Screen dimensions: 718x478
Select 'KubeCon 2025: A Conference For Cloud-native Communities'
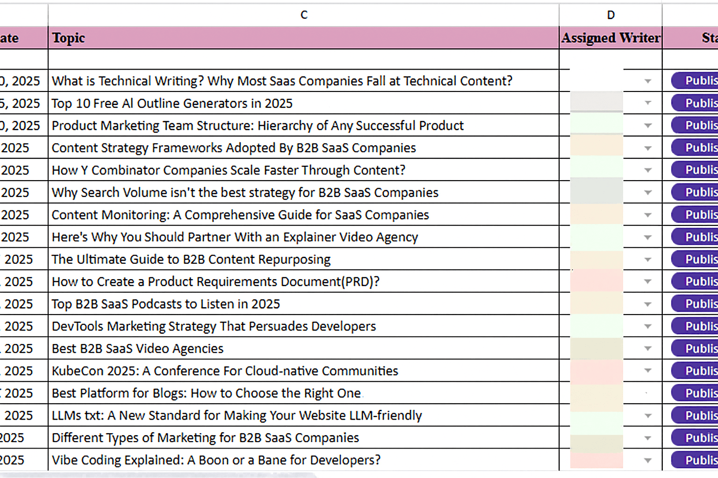pos(304,371)
